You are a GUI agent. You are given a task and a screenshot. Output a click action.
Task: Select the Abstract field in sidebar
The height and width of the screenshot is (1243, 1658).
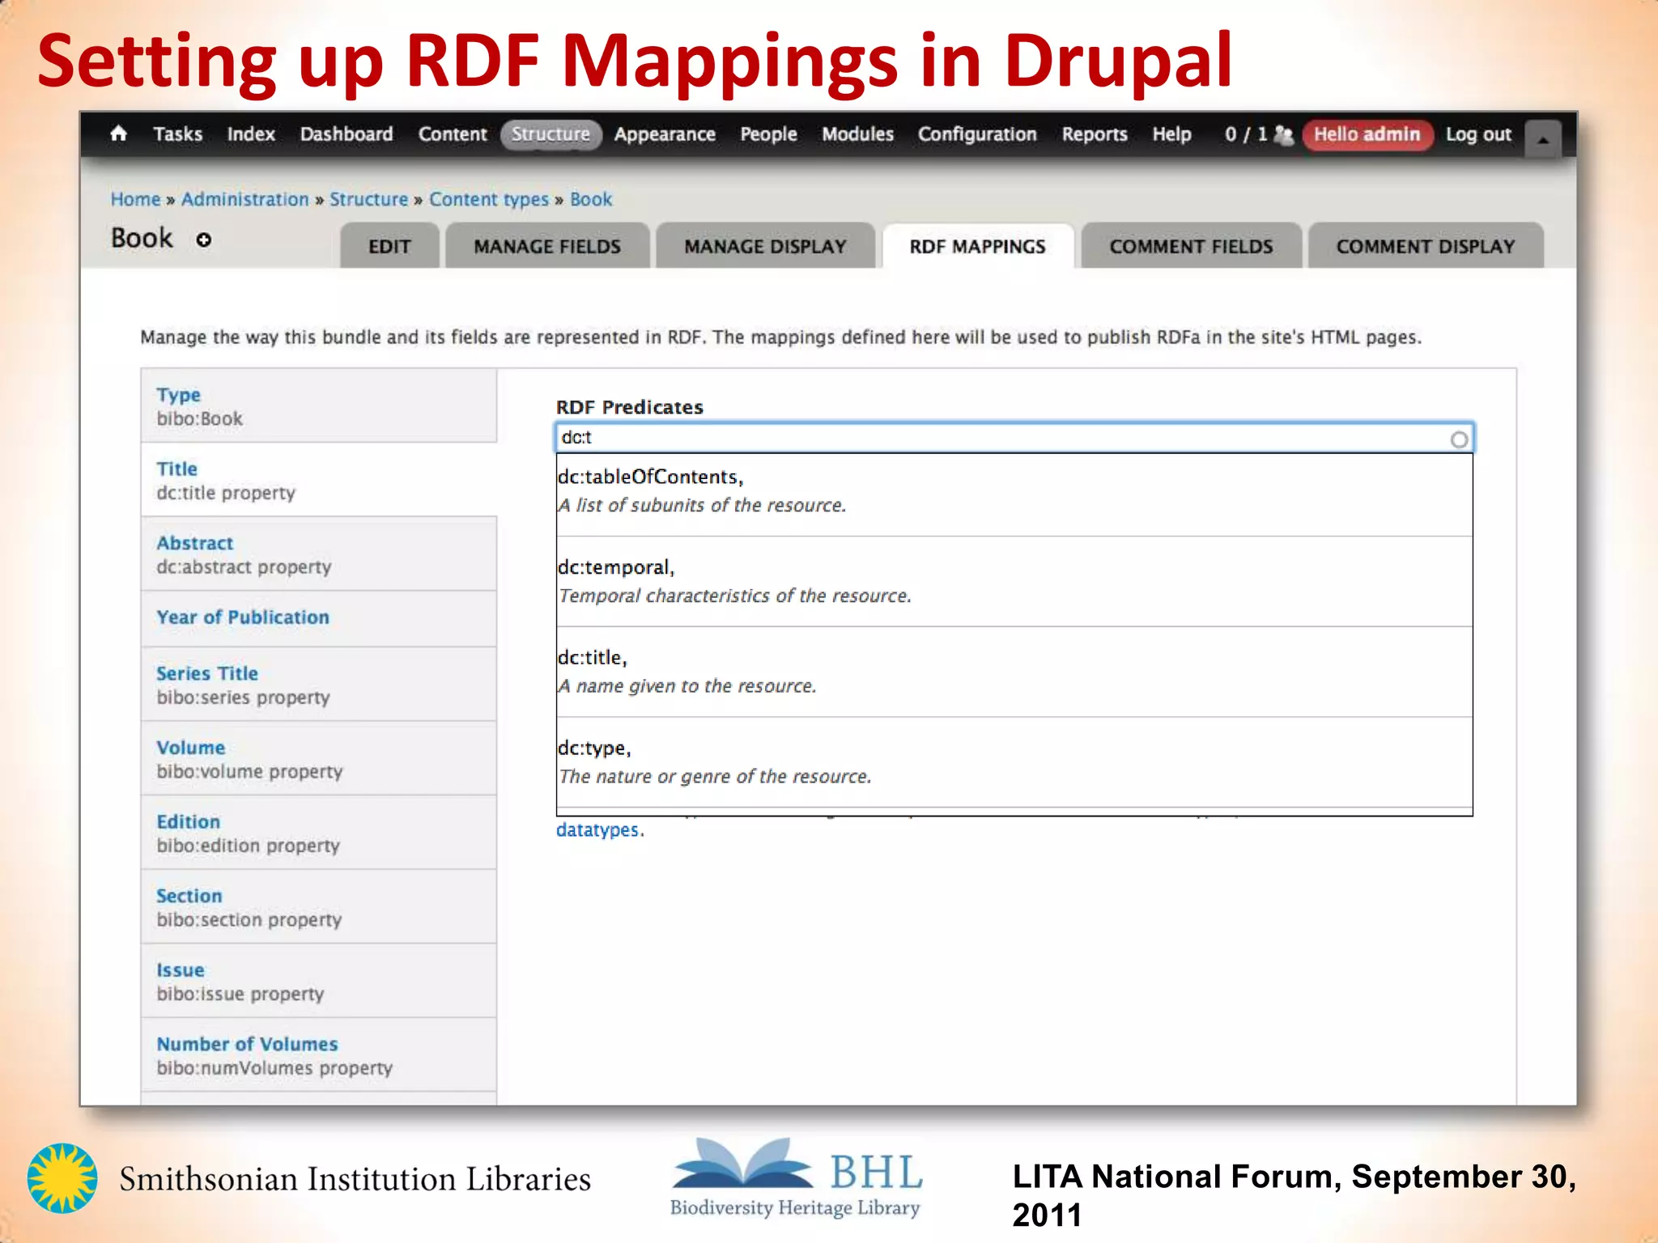195,543
